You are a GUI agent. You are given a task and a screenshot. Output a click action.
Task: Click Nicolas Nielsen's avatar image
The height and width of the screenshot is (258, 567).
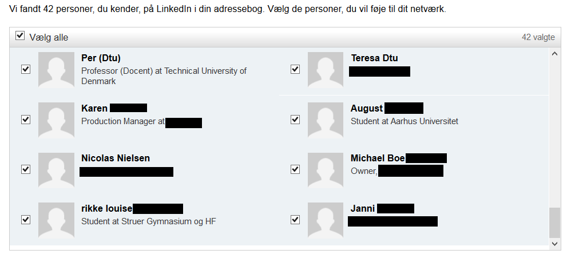tap(56, 170)
